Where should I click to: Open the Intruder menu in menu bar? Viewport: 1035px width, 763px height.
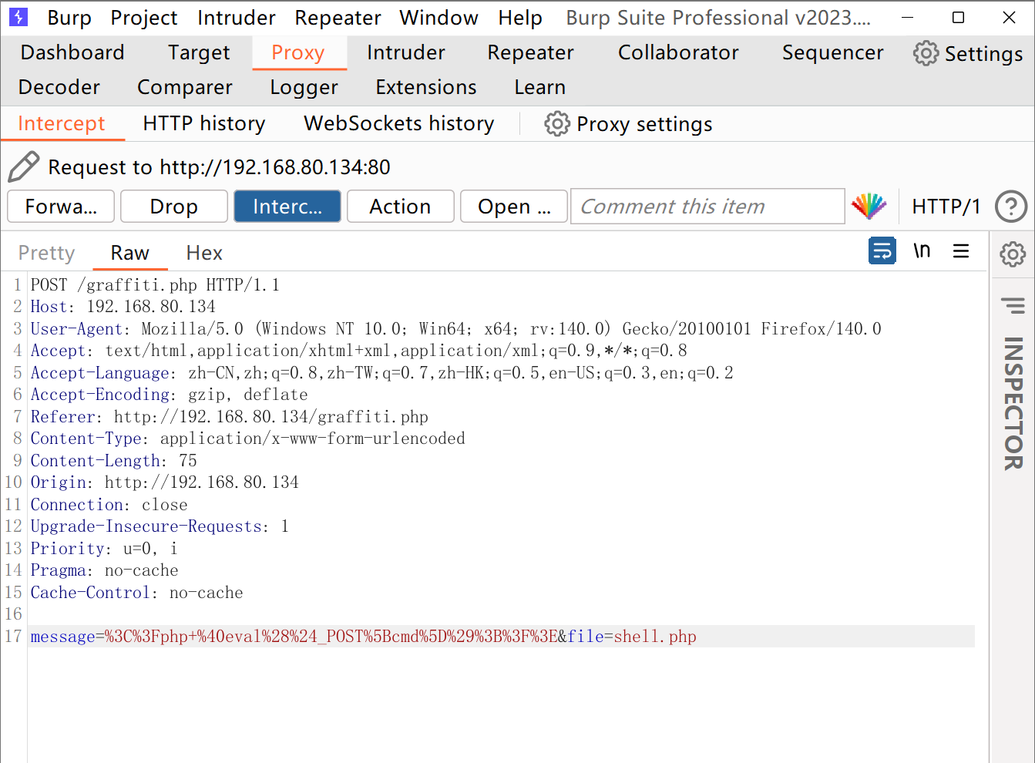tap(237, 18)
